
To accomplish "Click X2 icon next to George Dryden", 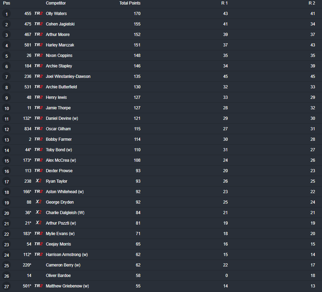I will [38, 202].
